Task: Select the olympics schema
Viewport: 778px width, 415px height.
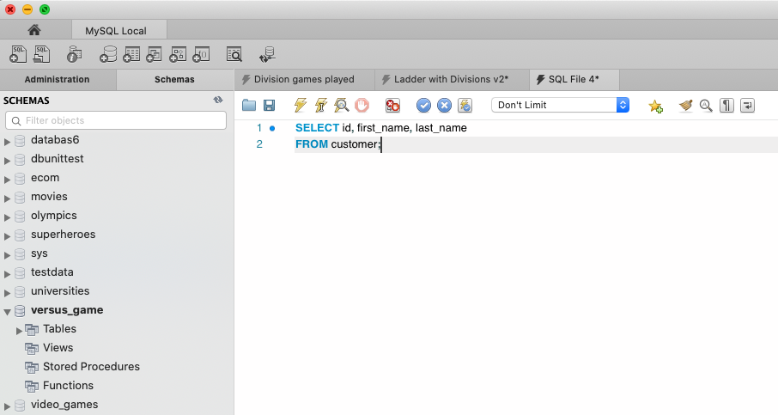Action: 53,216
